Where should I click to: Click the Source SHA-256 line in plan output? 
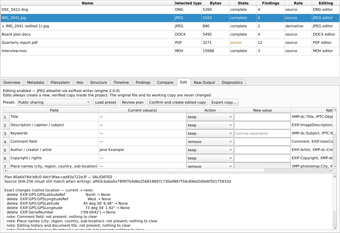pos(117,181)
